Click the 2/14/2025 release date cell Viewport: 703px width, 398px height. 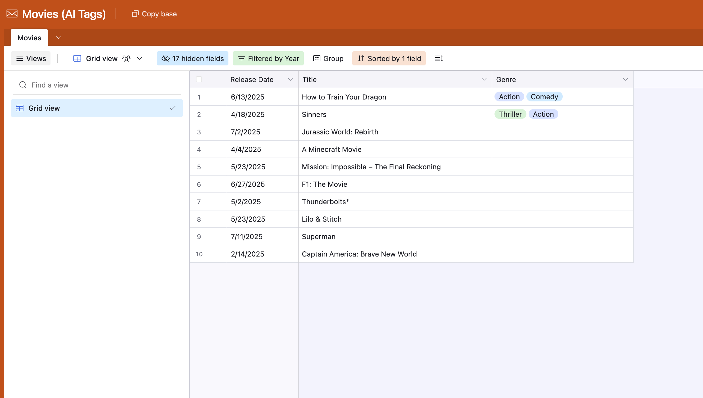point(262,254)
